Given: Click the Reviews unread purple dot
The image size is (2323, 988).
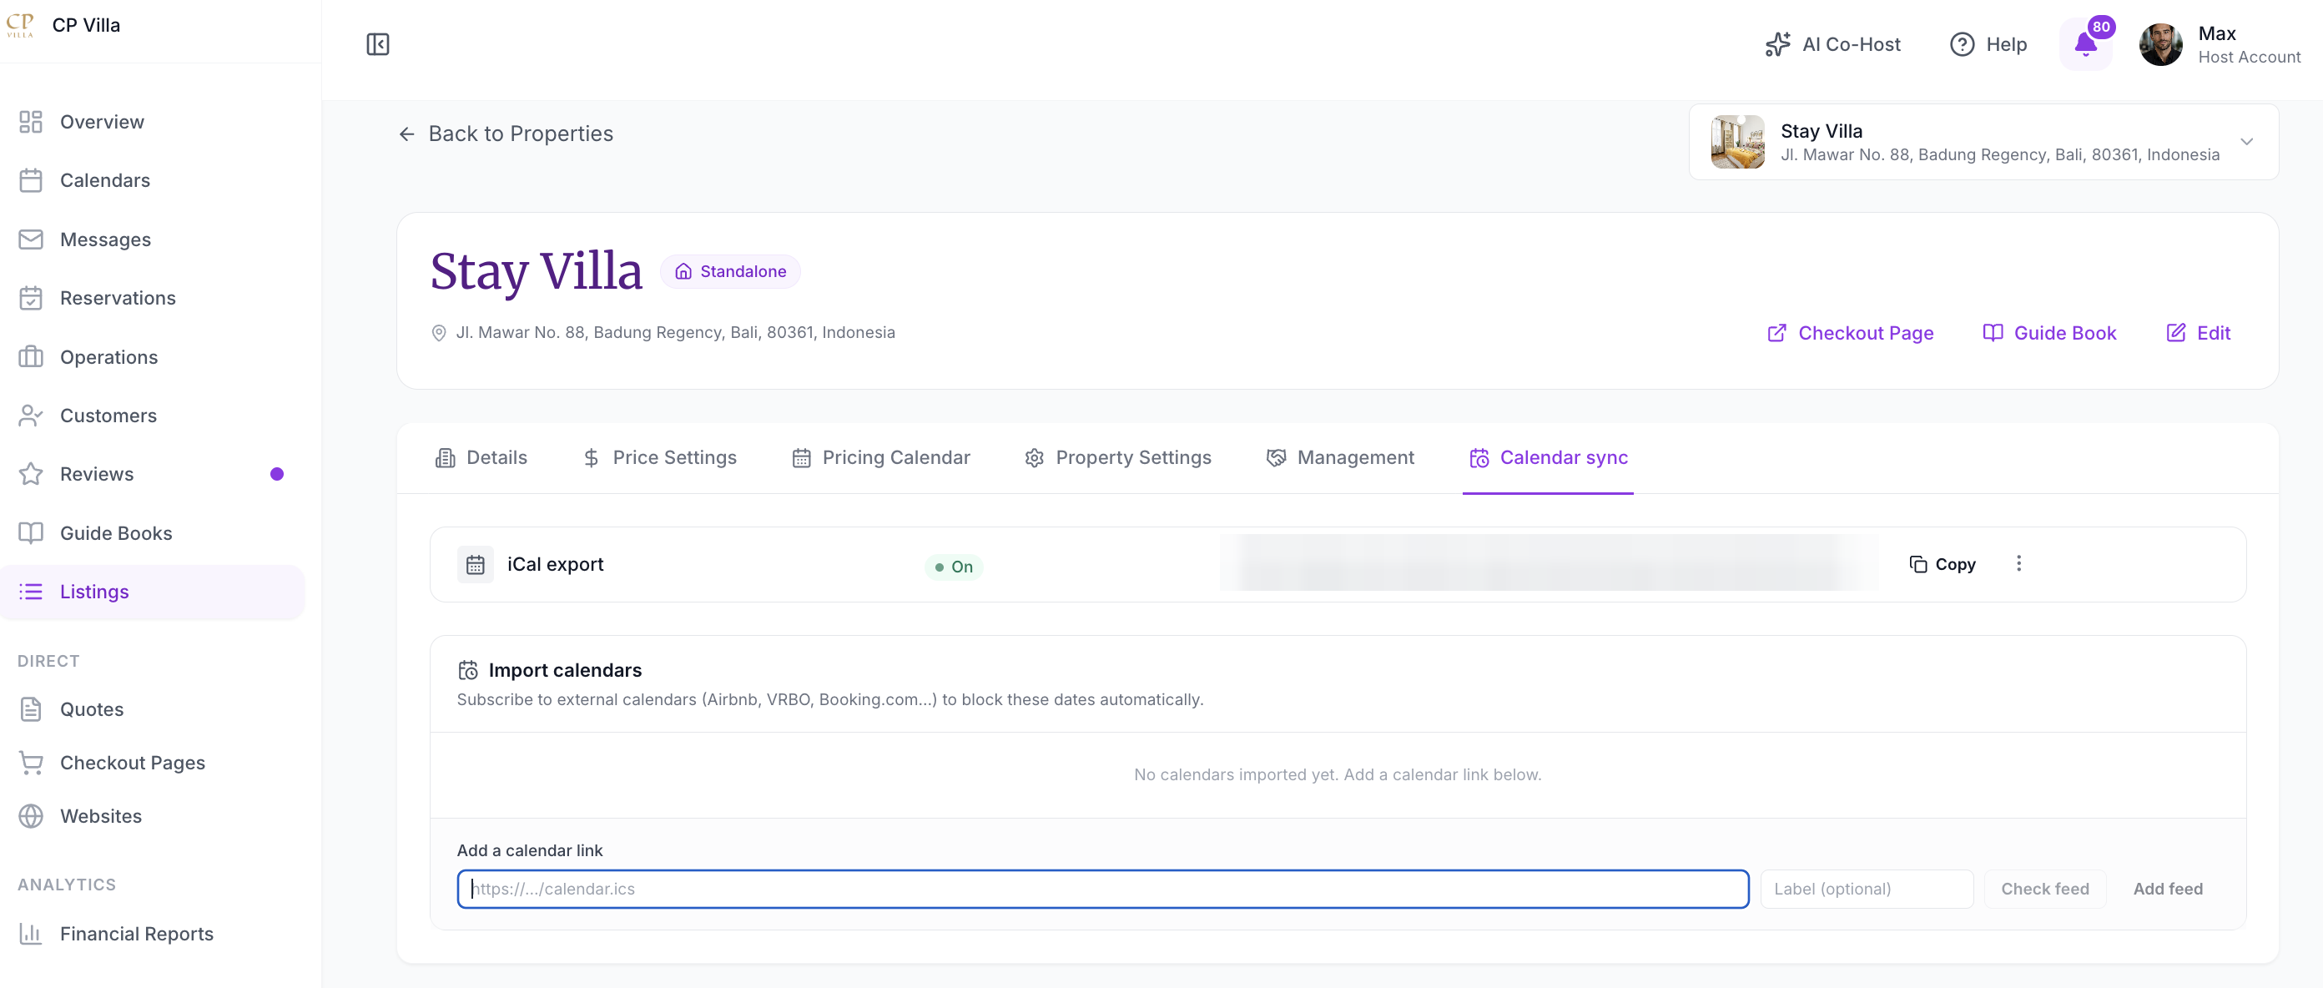Looking at the screenshot, I should pos(277,474).
